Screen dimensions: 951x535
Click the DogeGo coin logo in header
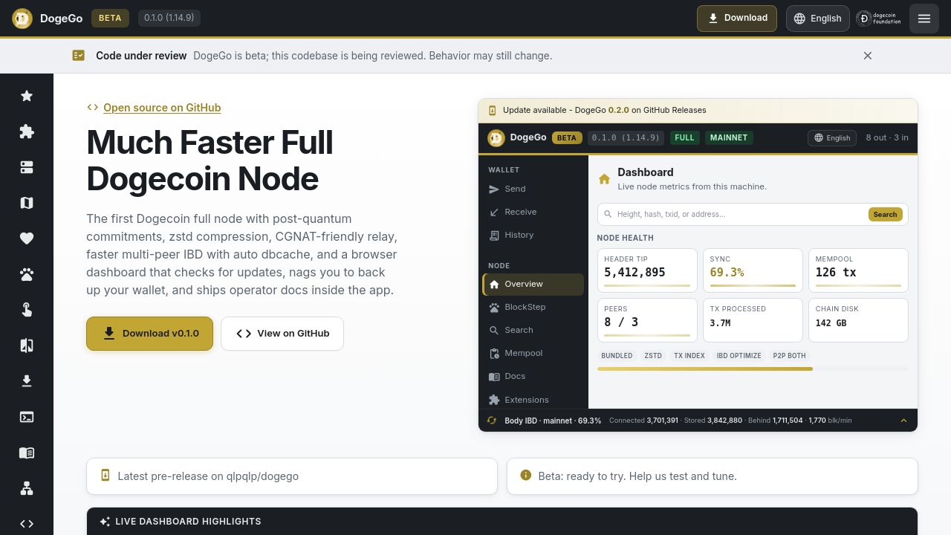point(22,19)
